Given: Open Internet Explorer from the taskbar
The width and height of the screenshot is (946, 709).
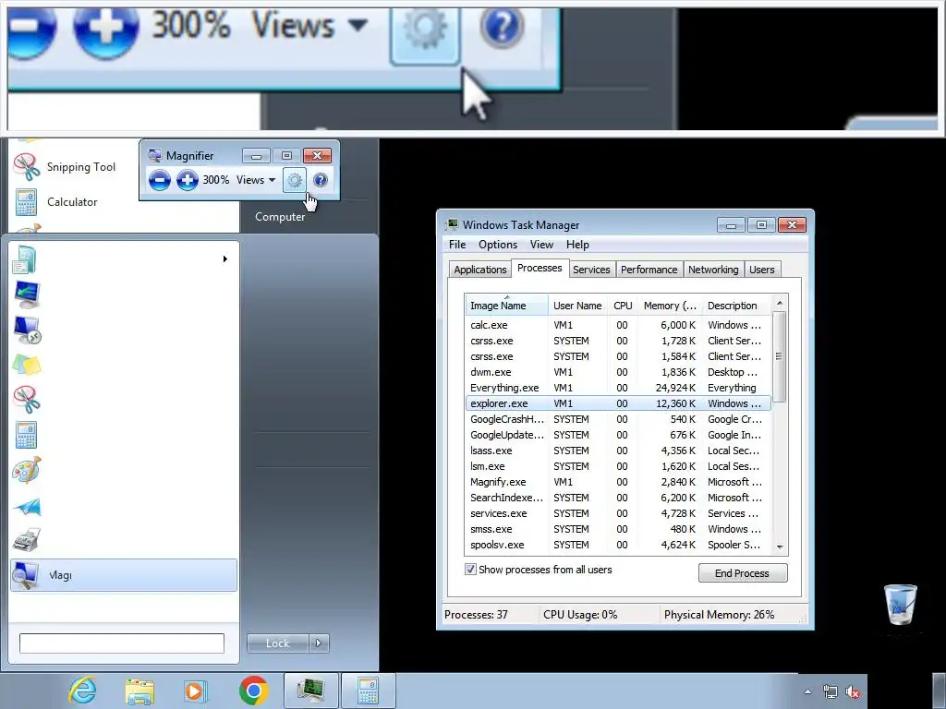Looking at the screenshot, I should coord(82,691).
